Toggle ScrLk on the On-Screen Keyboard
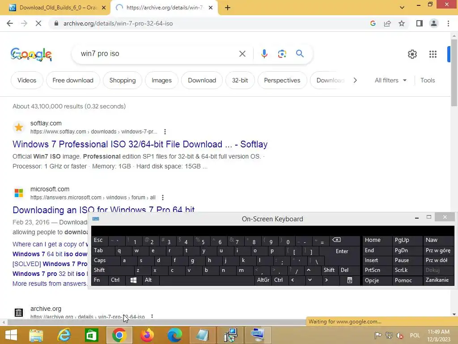 click(407, 270)
